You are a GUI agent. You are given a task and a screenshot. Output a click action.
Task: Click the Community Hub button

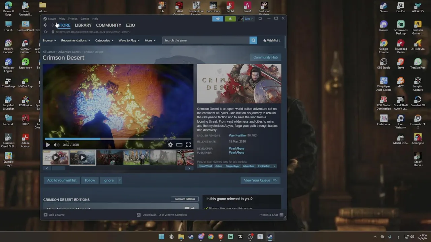[x=266, y=57]
